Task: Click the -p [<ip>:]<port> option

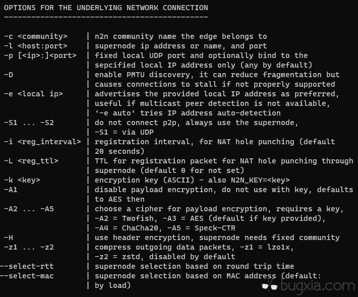Action: click(39, 55)
